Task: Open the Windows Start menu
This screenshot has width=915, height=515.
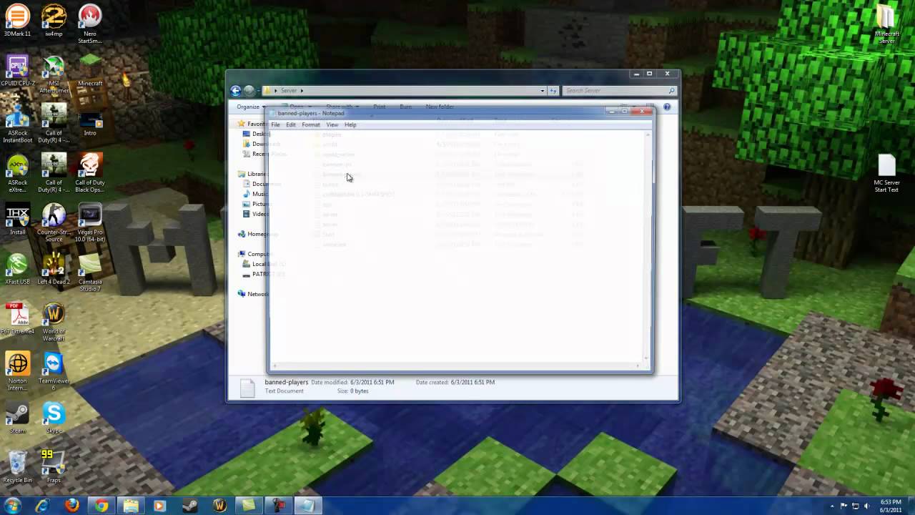Action: click(x=12, y=506)
